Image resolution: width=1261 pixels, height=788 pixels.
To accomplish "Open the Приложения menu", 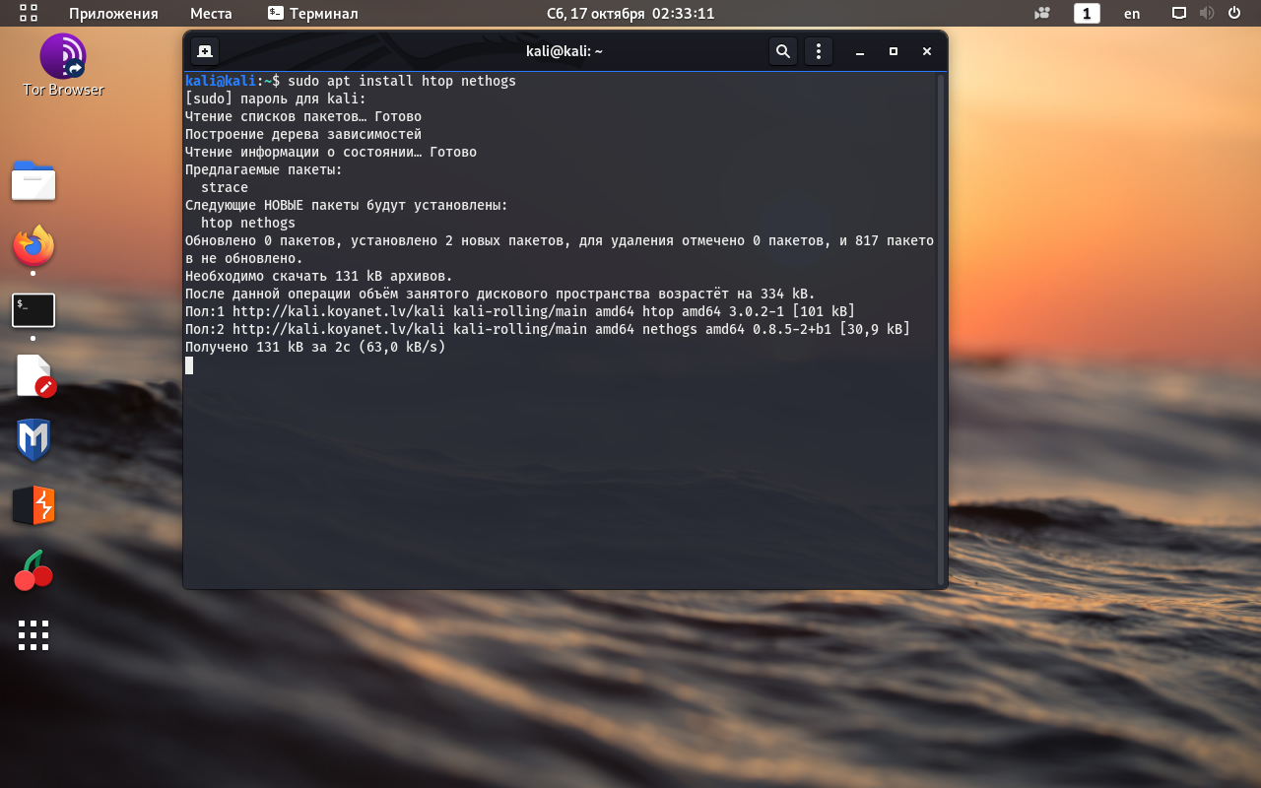I will pyautogui.click(x=113, y=13).
